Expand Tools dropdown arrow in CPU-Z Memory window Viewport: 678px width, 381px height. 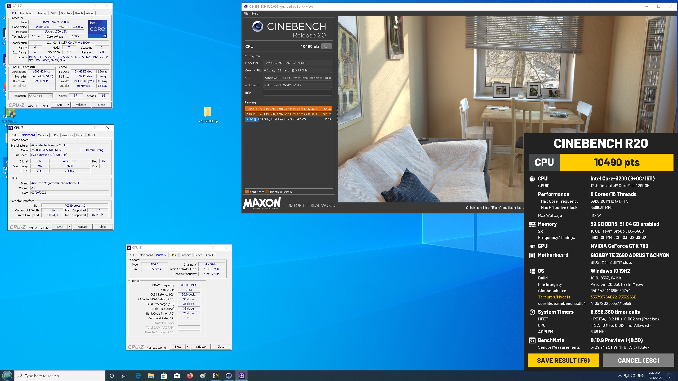click(x=188, y=347)
